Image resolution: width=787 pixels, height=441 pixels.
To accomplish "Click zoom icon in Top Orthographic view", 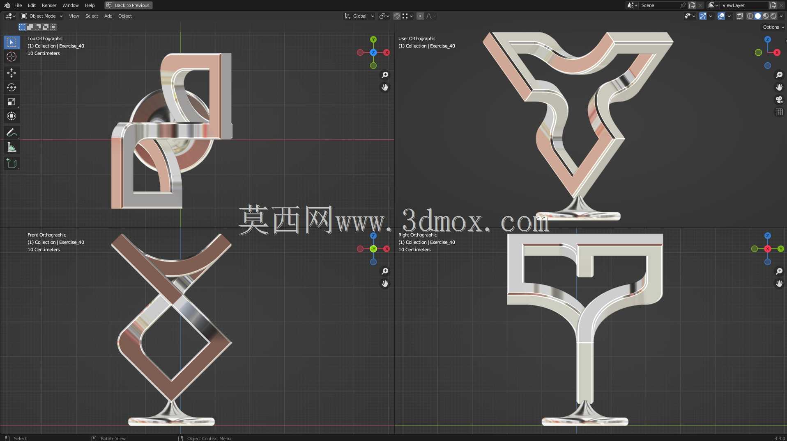I will [385, 75].
